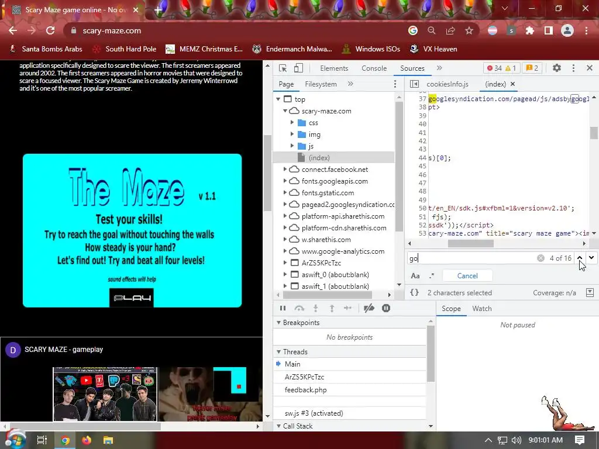This screenshot has width=599, height=449.
Task: Toggle pause on exceptions icon
Action: (x=386, y=309)
